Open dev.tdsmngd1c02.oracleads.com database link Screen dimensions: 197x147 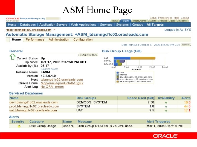[x=33, y=102]
